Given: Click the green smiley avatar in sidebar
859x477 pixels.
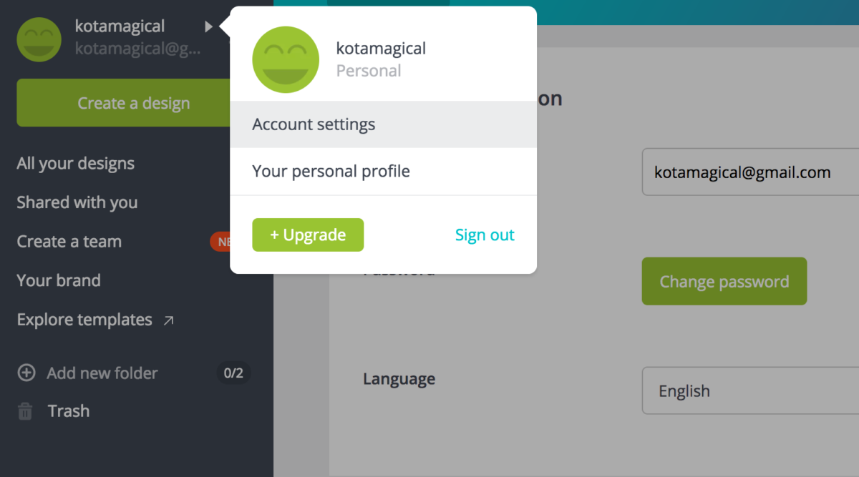Looking at the screenshot, I should coord(39,39).
